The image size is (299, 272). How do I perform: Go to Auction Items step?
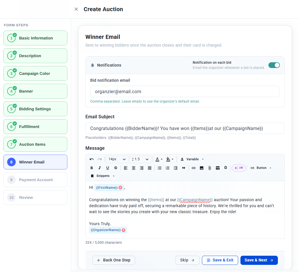35,144
